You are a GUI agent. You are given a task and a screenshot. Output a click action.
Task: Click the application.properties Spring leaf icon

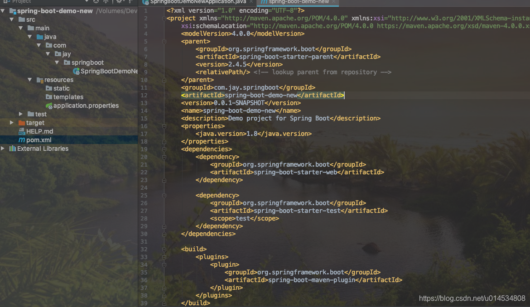click(49, 106)
